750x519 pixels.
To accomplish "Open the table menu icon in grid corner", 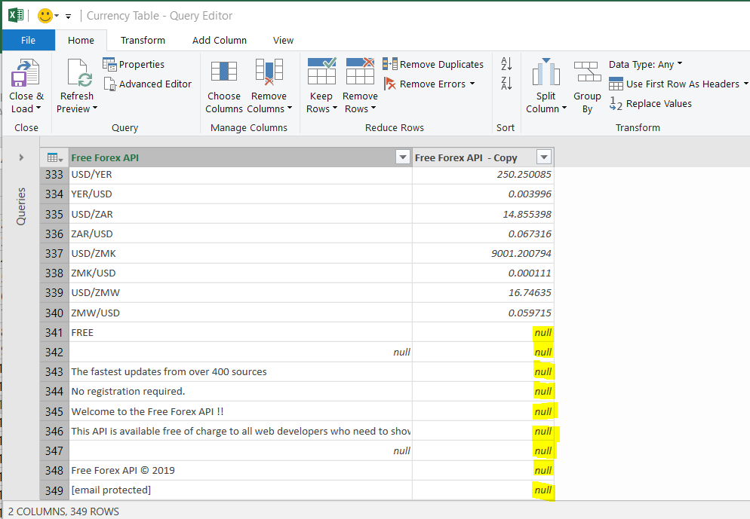I will 54,157.
